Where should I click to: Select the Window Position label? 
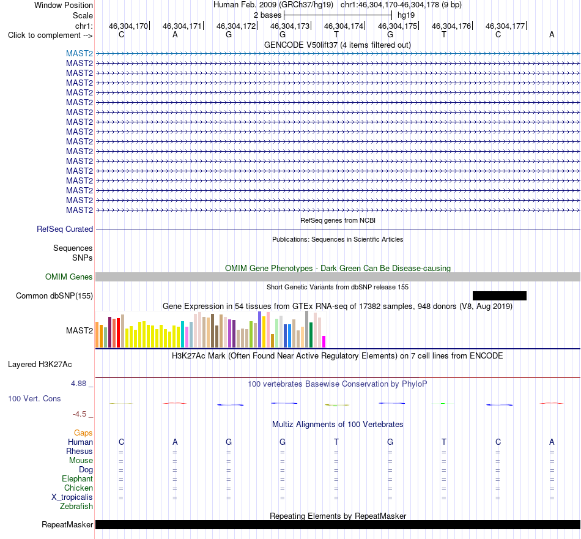coord(64,5)
